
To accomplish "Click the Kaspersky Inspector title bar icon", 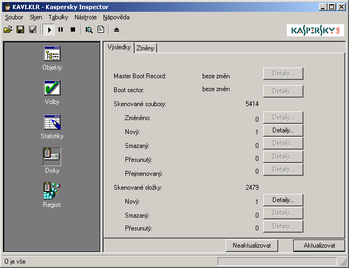I will coord(8,7).
